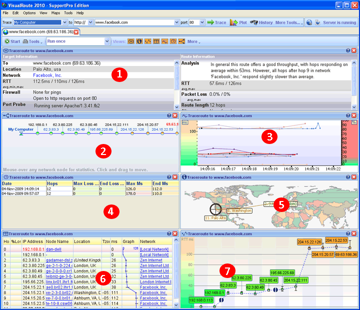This screenshot has height=310, width=360.
Task: Expand the port 80 dropdown
Action: click(x=202, y=22)
